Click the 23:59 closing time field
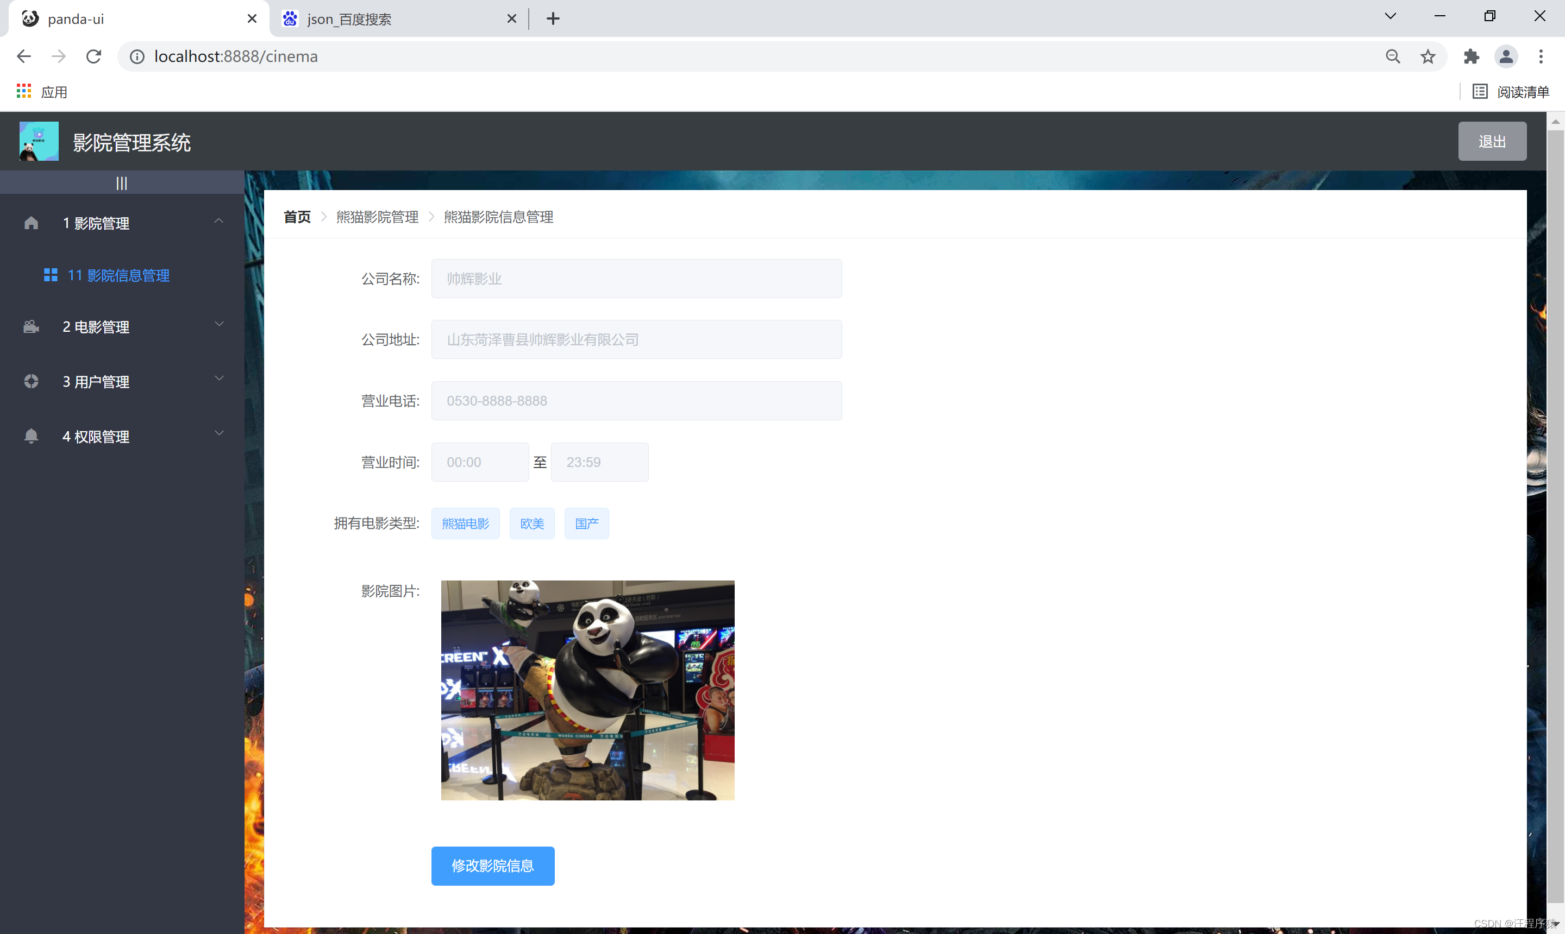The height and width of the screenshot is (934, 1565). point(599,462)
